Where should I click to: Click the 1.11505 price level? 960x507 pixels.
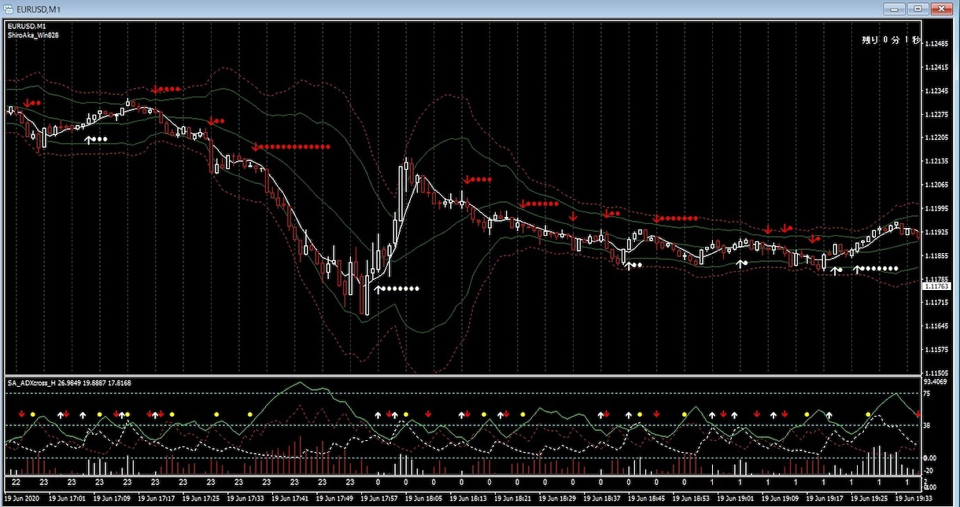(x=938, y=373)
